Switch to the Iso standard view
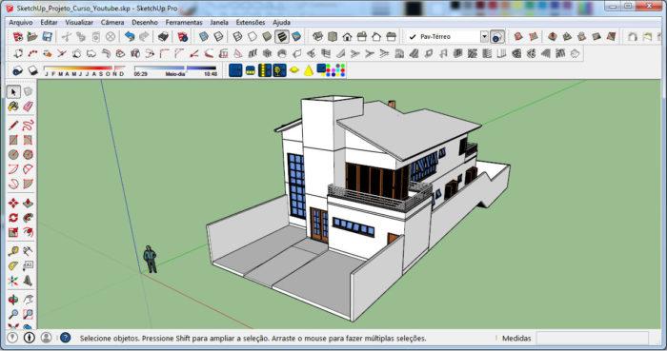667x351 pixels. (x=317, y=37)
